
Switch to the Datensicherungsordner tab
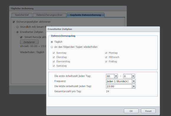click(x=50, y=15)
